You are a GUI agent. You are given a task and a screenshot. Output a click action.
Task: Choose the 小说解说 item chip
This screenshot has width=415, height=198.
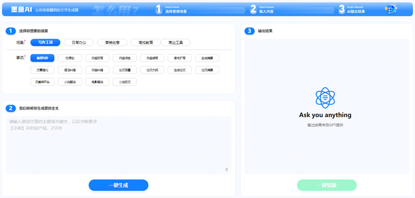coord(70,82)
